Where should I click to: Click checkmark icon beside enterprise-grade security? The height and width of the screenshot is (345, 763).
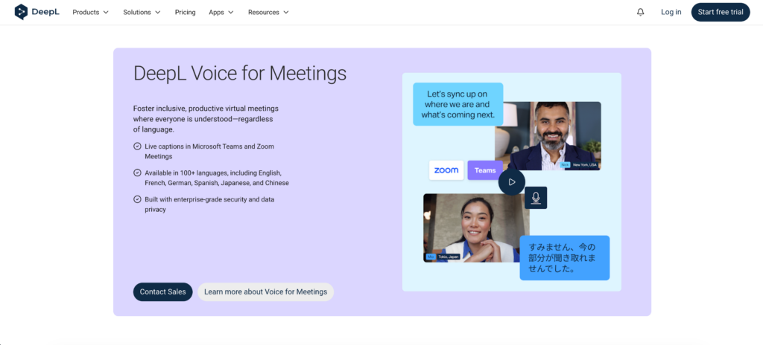click(137, 199)
